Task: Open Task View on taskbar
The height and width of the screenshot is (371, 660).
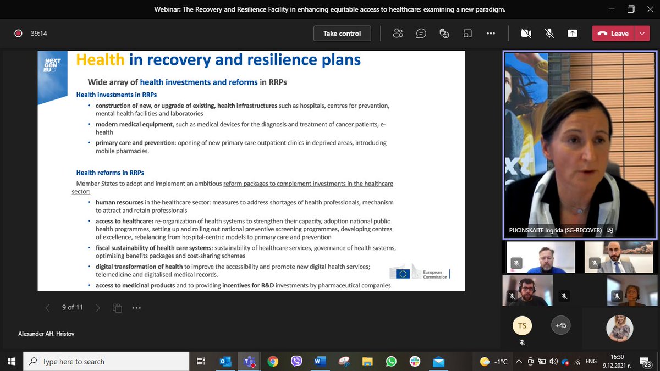Action: 201,361
